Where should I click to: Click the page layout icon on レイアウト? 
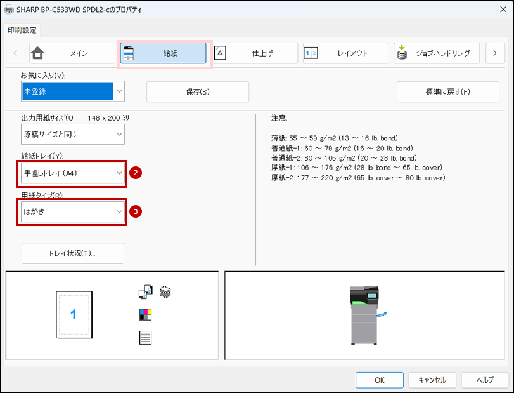click(x=311, y=53)
